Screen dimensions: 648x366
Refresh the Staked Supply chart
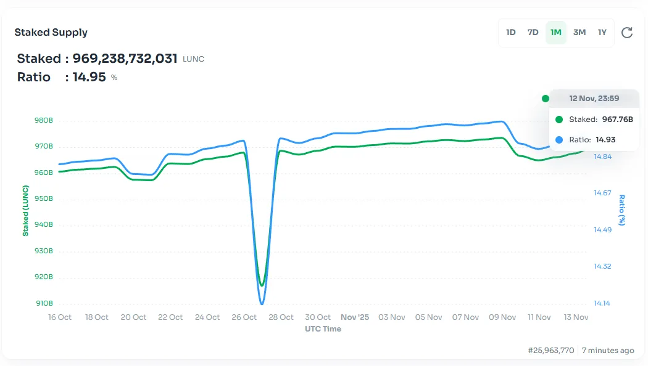628,33
